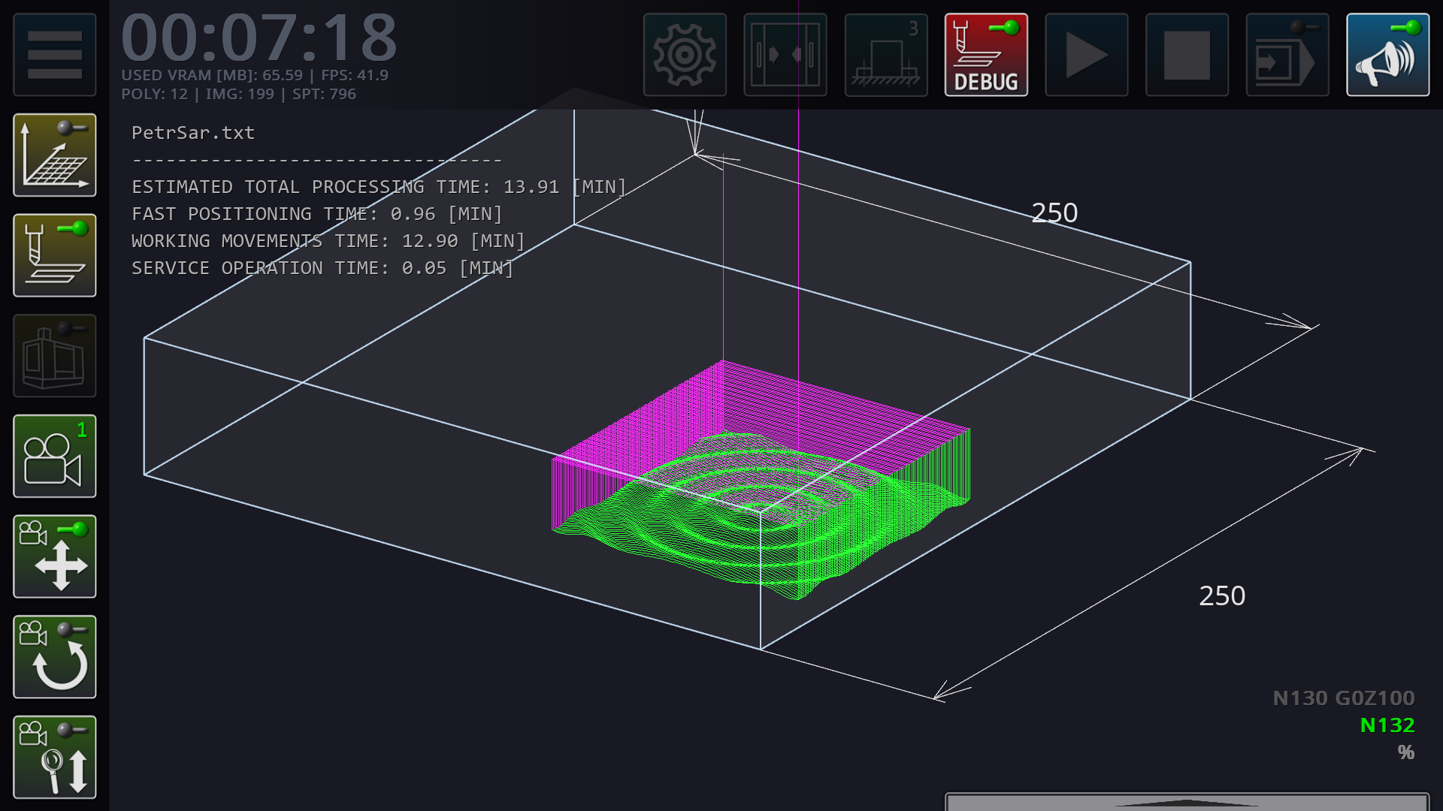Select the tool path display icon
Screen dimensions: 1443x811
(x=55, y=256)
